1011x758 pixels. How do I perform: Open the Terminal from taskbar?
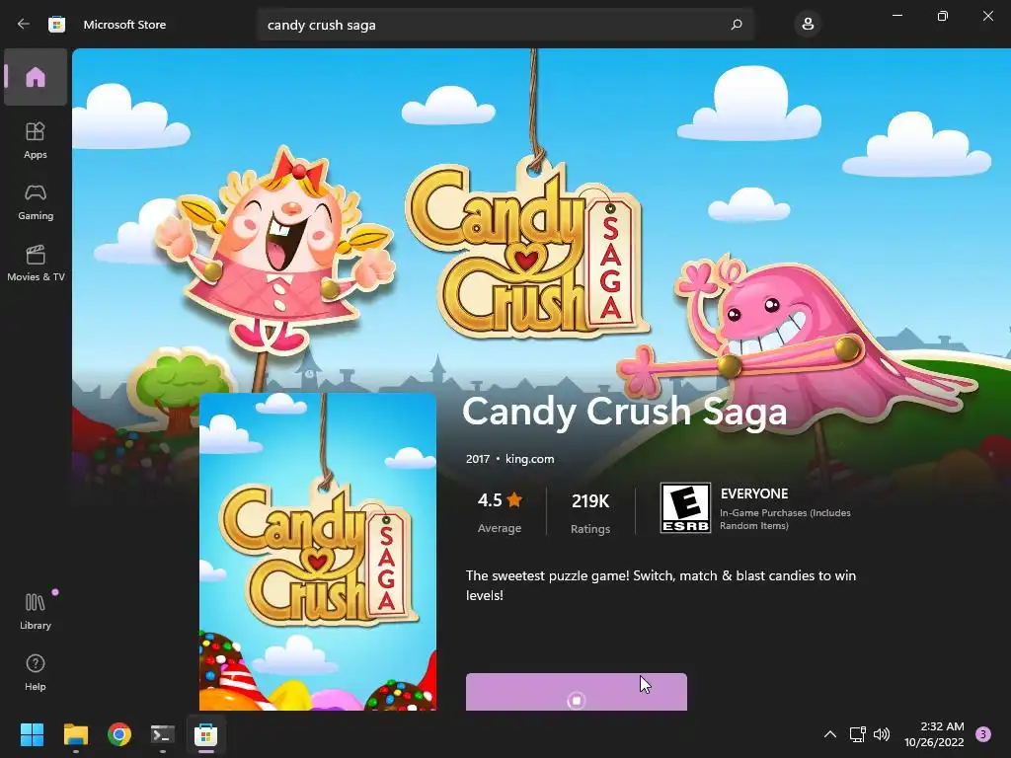(x=163, y=734)
